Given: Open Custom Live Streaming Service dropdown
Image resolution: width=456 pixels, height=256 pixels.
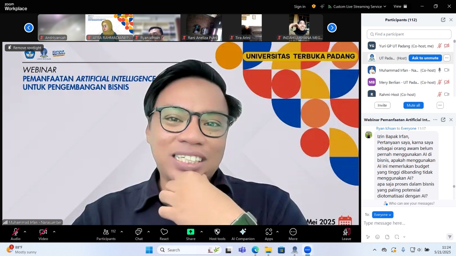Looking at the screenshot, I should 357,7.
